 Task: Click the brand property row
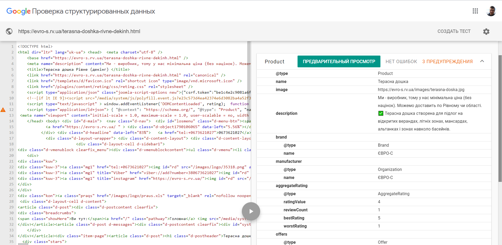pos(374,137)
